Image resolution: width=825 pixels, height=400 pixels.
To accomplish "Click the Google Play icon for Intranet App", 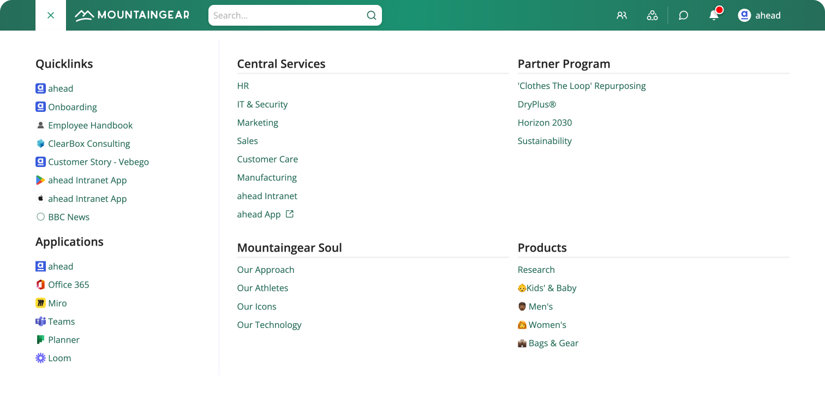I will point(40,180).
